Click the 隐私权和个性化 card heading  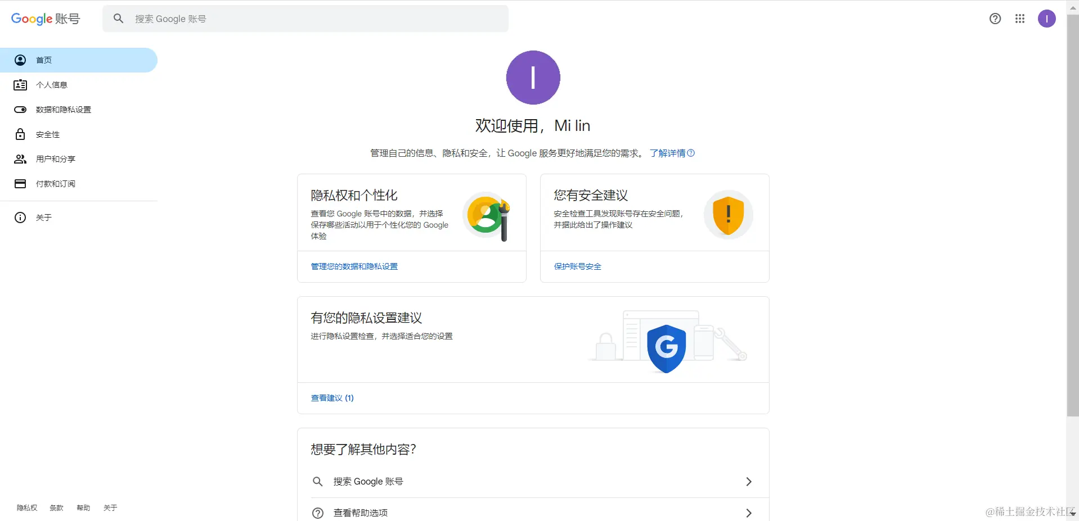coord(354,195)
